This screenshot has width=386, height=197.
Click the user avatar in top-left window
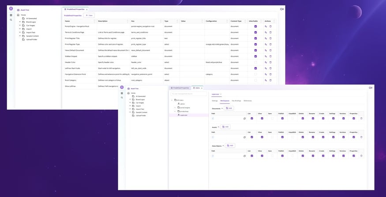click(11, 9)
